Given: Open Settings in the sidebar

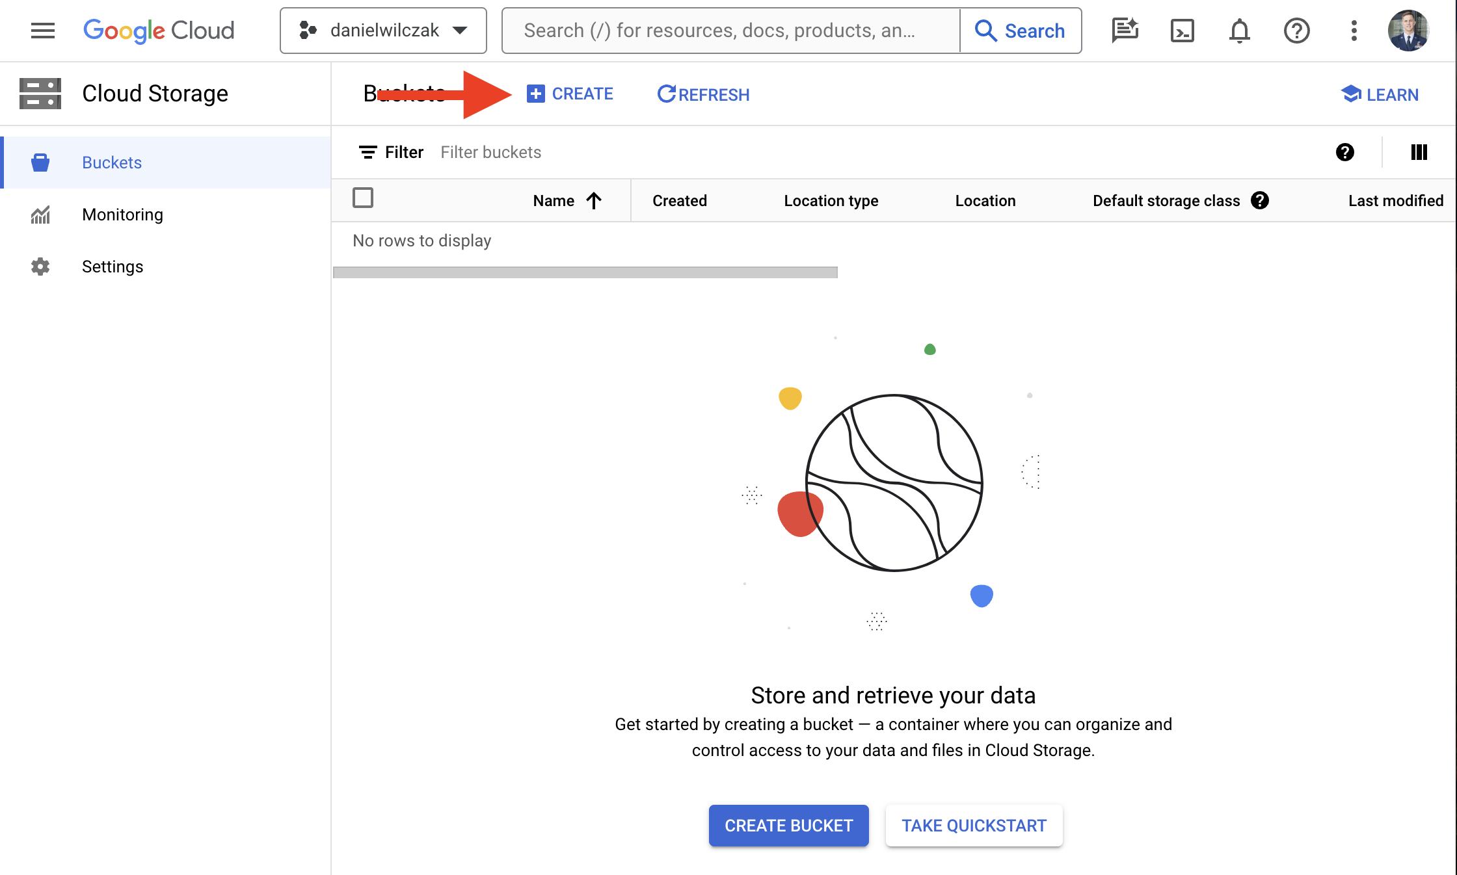Looking at the screenshot, I should click(x=167, y=267).
